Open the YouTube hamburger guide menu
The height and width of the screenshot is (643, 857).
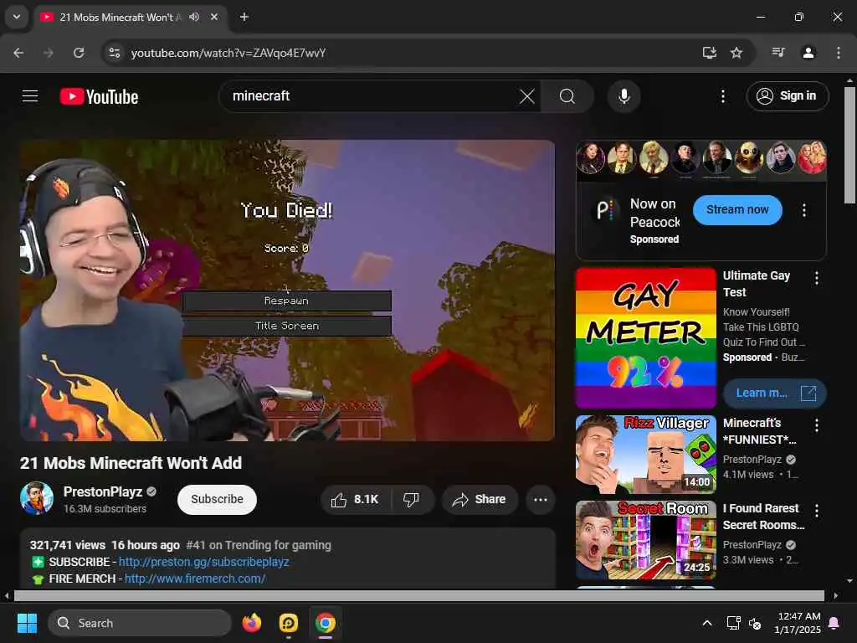tap(30, 96)
